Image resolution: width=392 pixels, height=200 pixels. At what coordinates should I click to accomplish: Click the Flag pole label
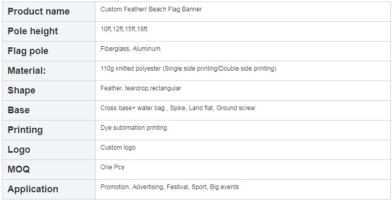pos(28,51)
